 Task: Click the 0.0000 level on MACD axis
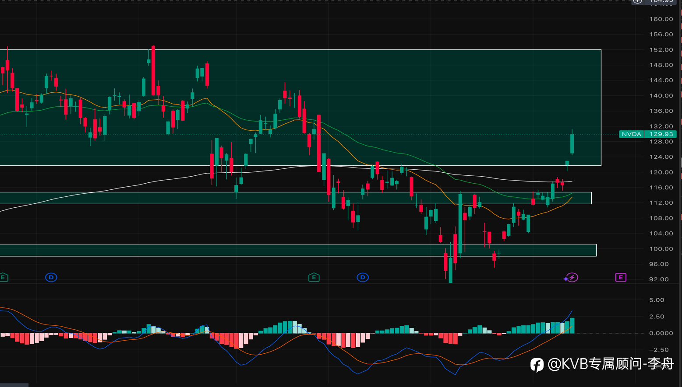661,333
